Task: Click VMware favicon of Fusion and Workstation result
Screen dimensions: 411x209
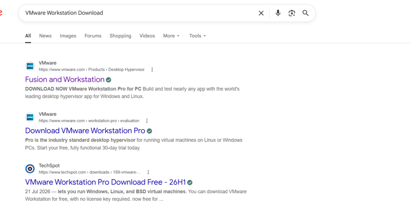Action: coord(30,66)
